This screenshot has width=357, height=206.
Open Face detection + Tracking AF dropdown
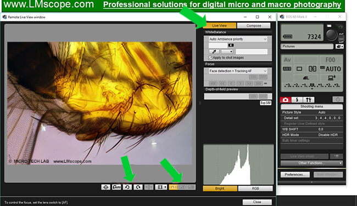tap(238, 71)
